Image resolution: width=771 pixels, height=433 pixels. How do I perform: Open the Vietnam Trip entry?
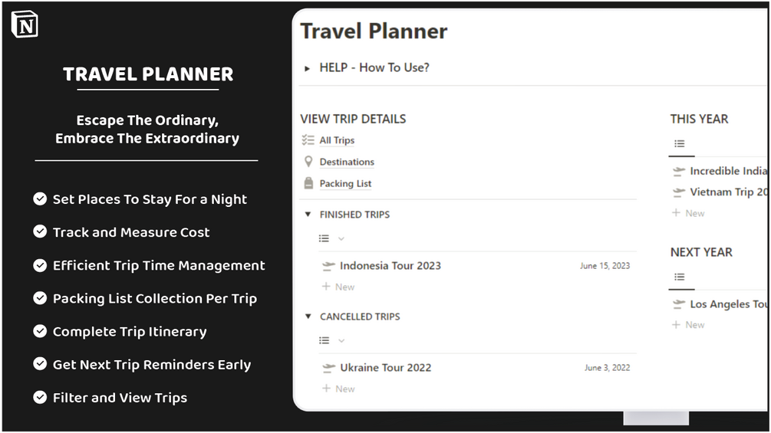pyautogui.click(x=727, y=192)
